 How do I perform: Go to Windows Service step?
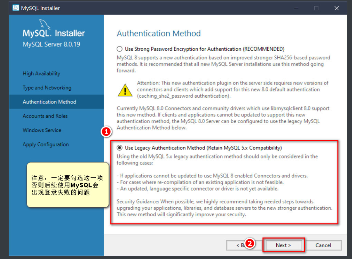click(x=42, y=130)
